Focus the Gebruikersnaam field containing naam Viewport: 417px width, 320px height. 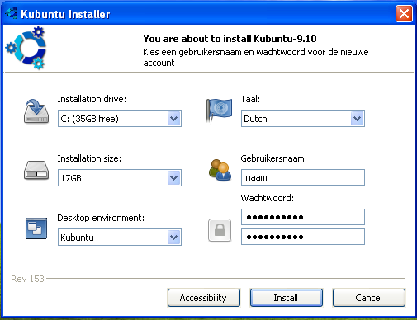coord(303,177)
